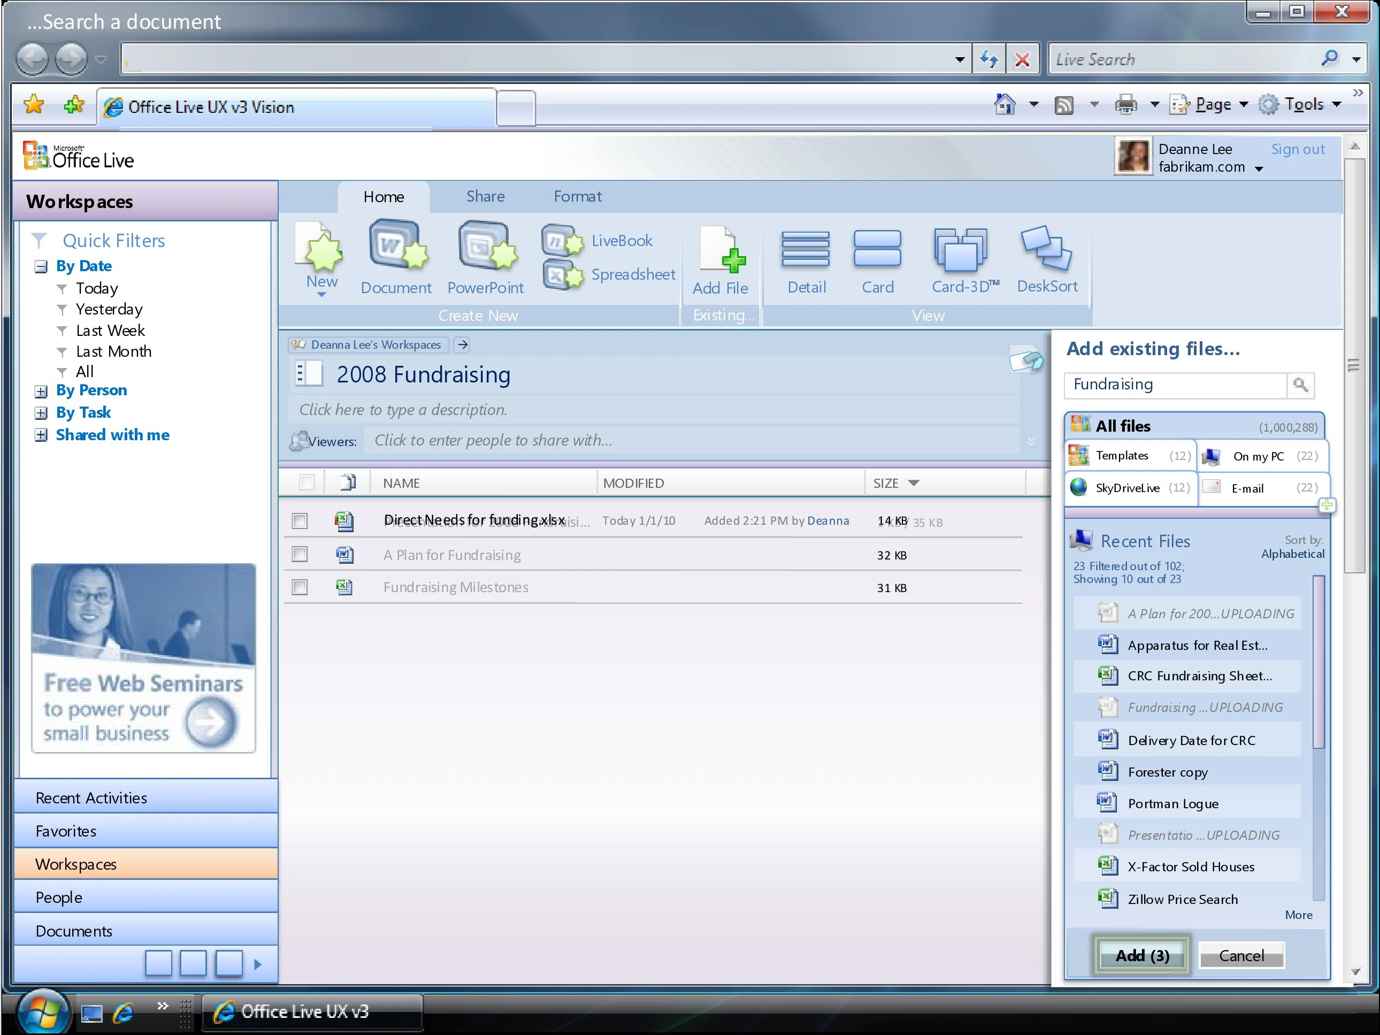
Task: Open the Page menu dropdown
Action: pos(1244,104)
